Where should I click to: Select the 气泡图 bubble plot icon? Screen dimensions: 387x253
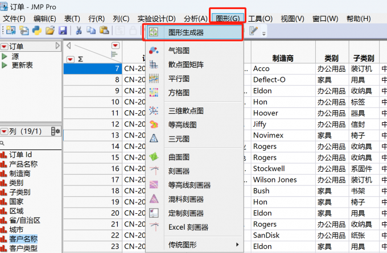click(x=154, y=51)
